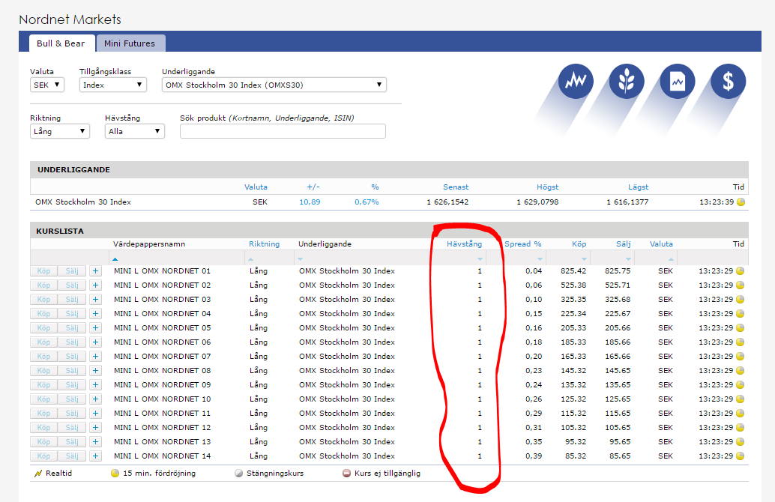Click the dollar sign currency icon
Screen dimensions: 775x502
click(x=728, y=81)
